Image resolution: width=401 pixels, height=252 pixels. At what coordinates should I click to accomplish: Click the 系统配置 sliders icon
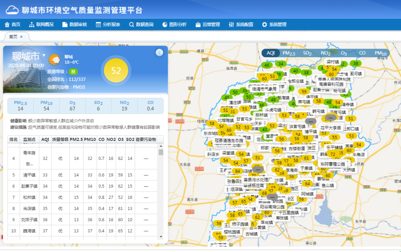point(231,24)
